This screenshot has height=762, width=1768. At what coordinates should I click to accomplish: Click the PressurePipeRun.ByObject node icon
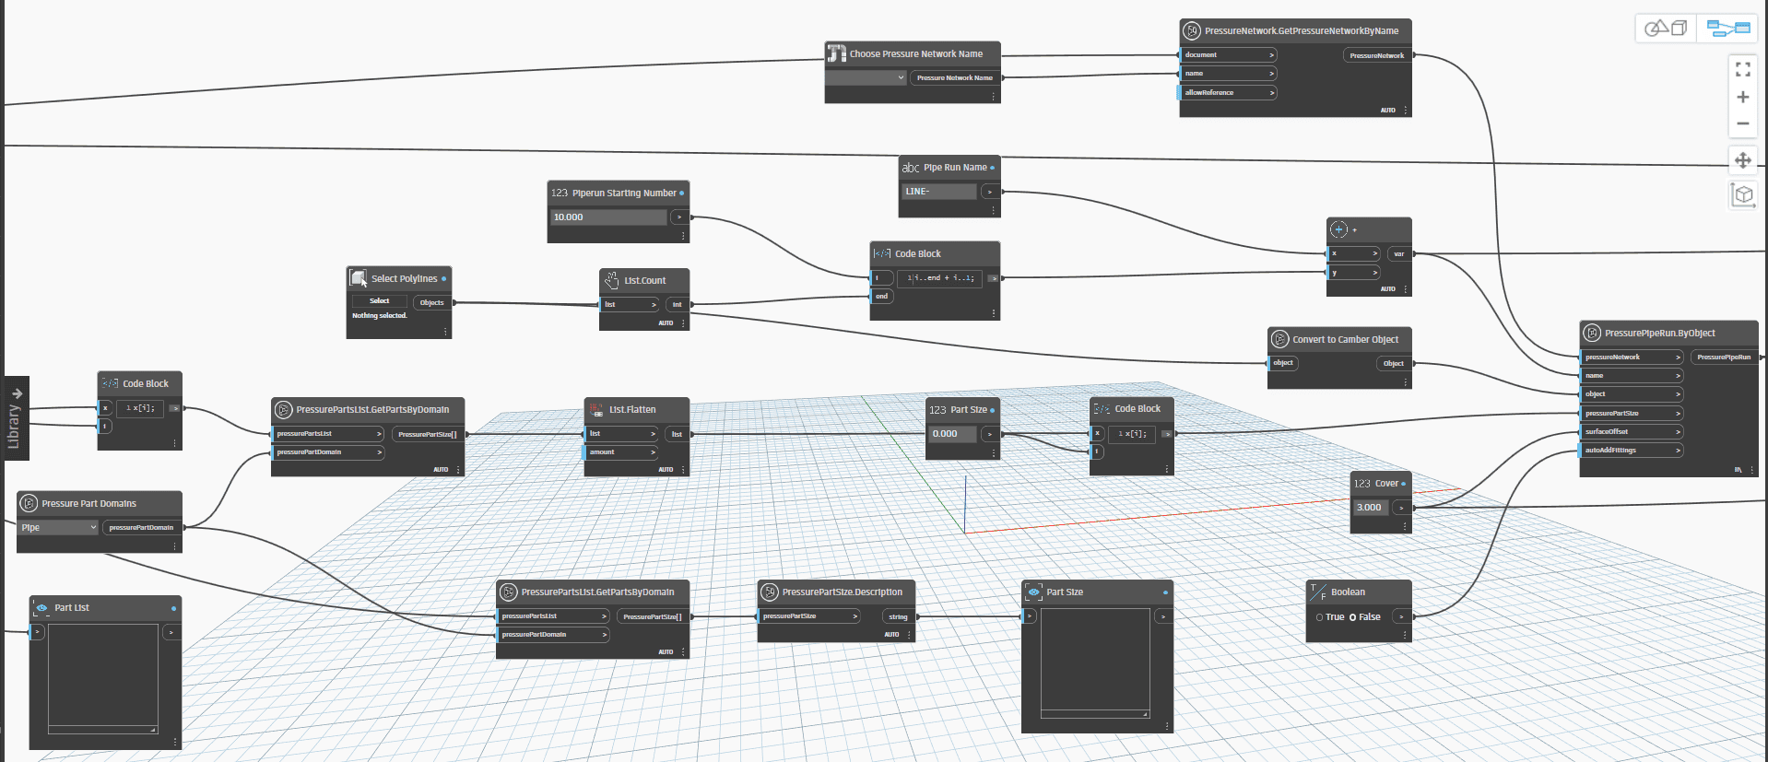click(1591, 333)
